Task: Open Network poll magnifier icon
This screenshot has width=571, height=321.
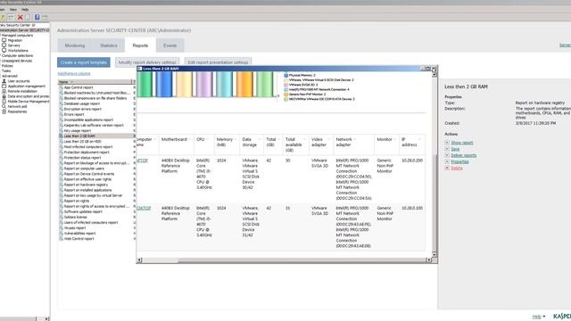Action: click(x=4, y=107)
